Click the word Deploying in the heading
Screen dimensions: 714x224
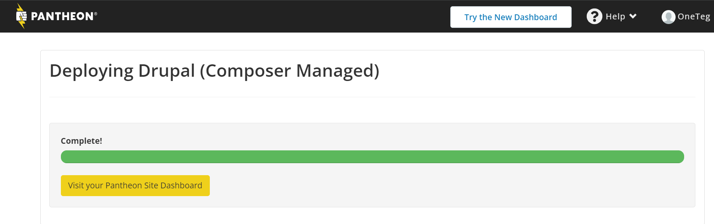[x=92, y=71]
